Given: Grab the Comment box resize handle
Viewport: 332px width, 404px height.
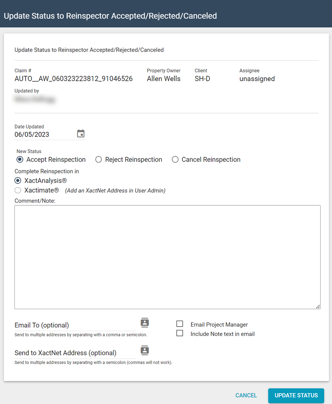Looking at the screenshot, I should (x=318, y=306).
